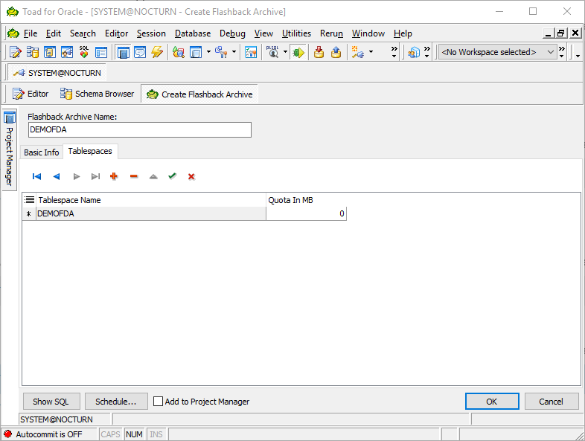Expand toolbar overflow chevron after connection icon
The height and width of the screenshot is (441, 585).
click(394, 52)
